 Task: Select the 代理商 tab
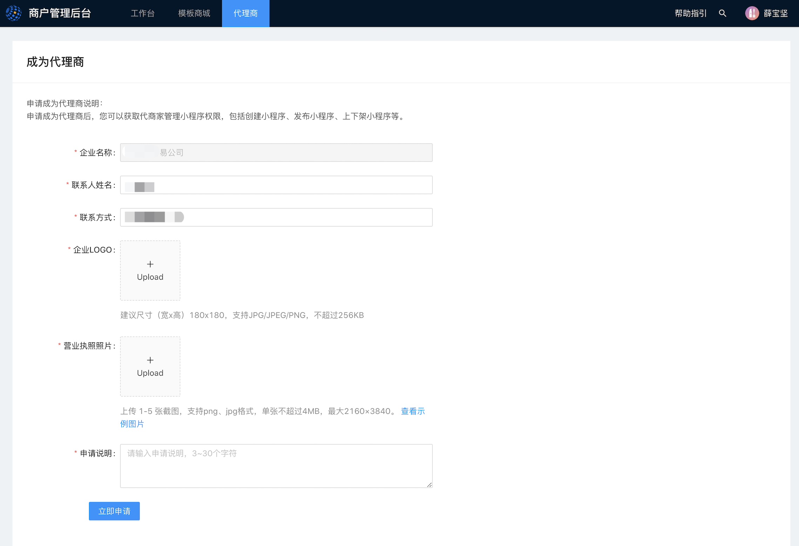(246, 13)
